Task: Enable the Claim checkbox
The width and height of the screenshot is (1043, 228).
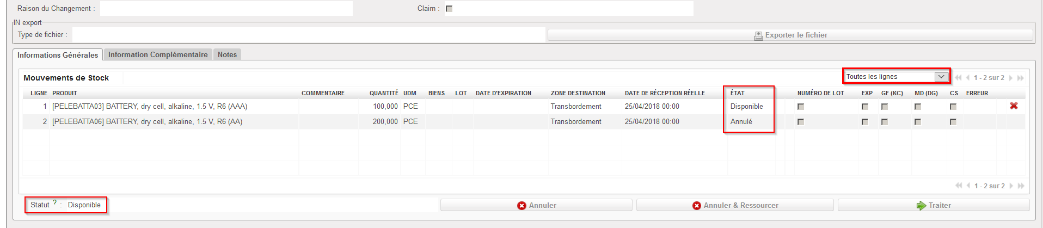Action: tap(449, 9)
